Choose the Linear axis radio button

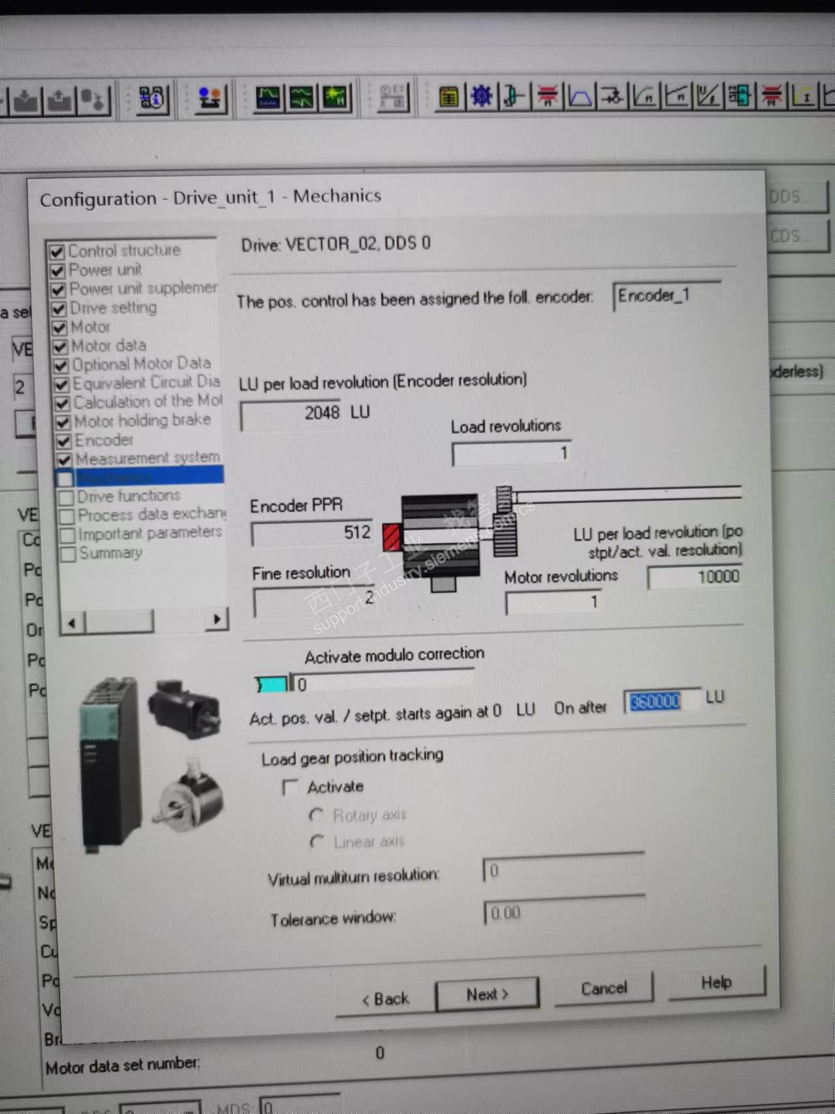coord(317,842)
